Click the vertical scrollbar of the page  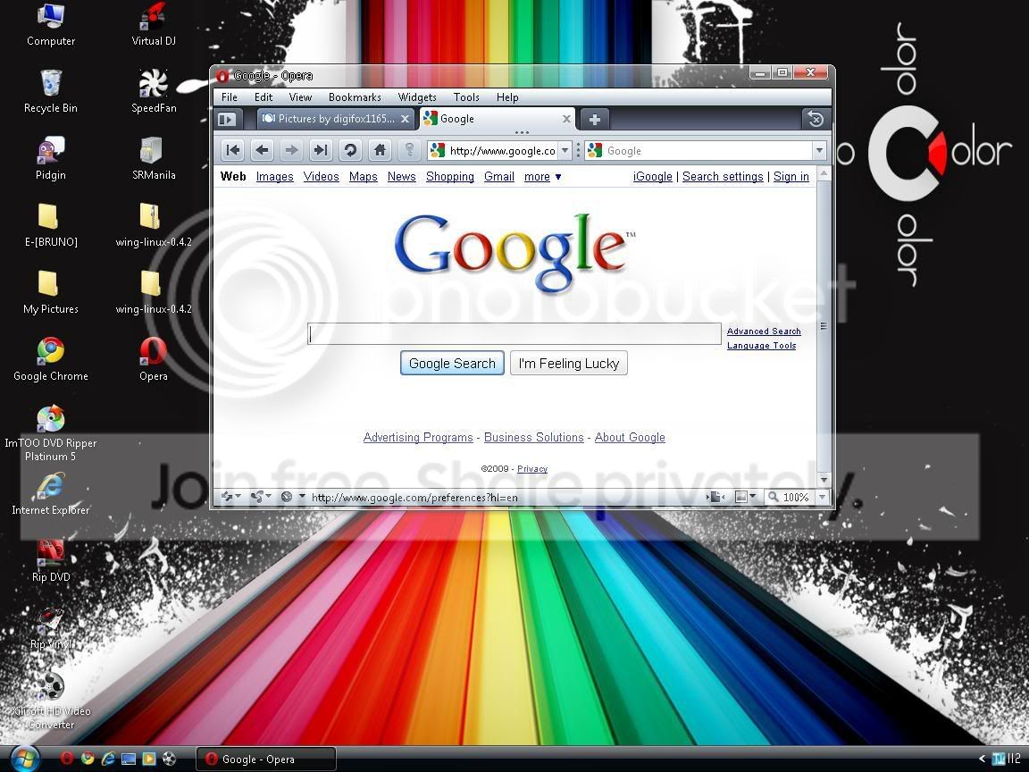(x=824, y=326)
